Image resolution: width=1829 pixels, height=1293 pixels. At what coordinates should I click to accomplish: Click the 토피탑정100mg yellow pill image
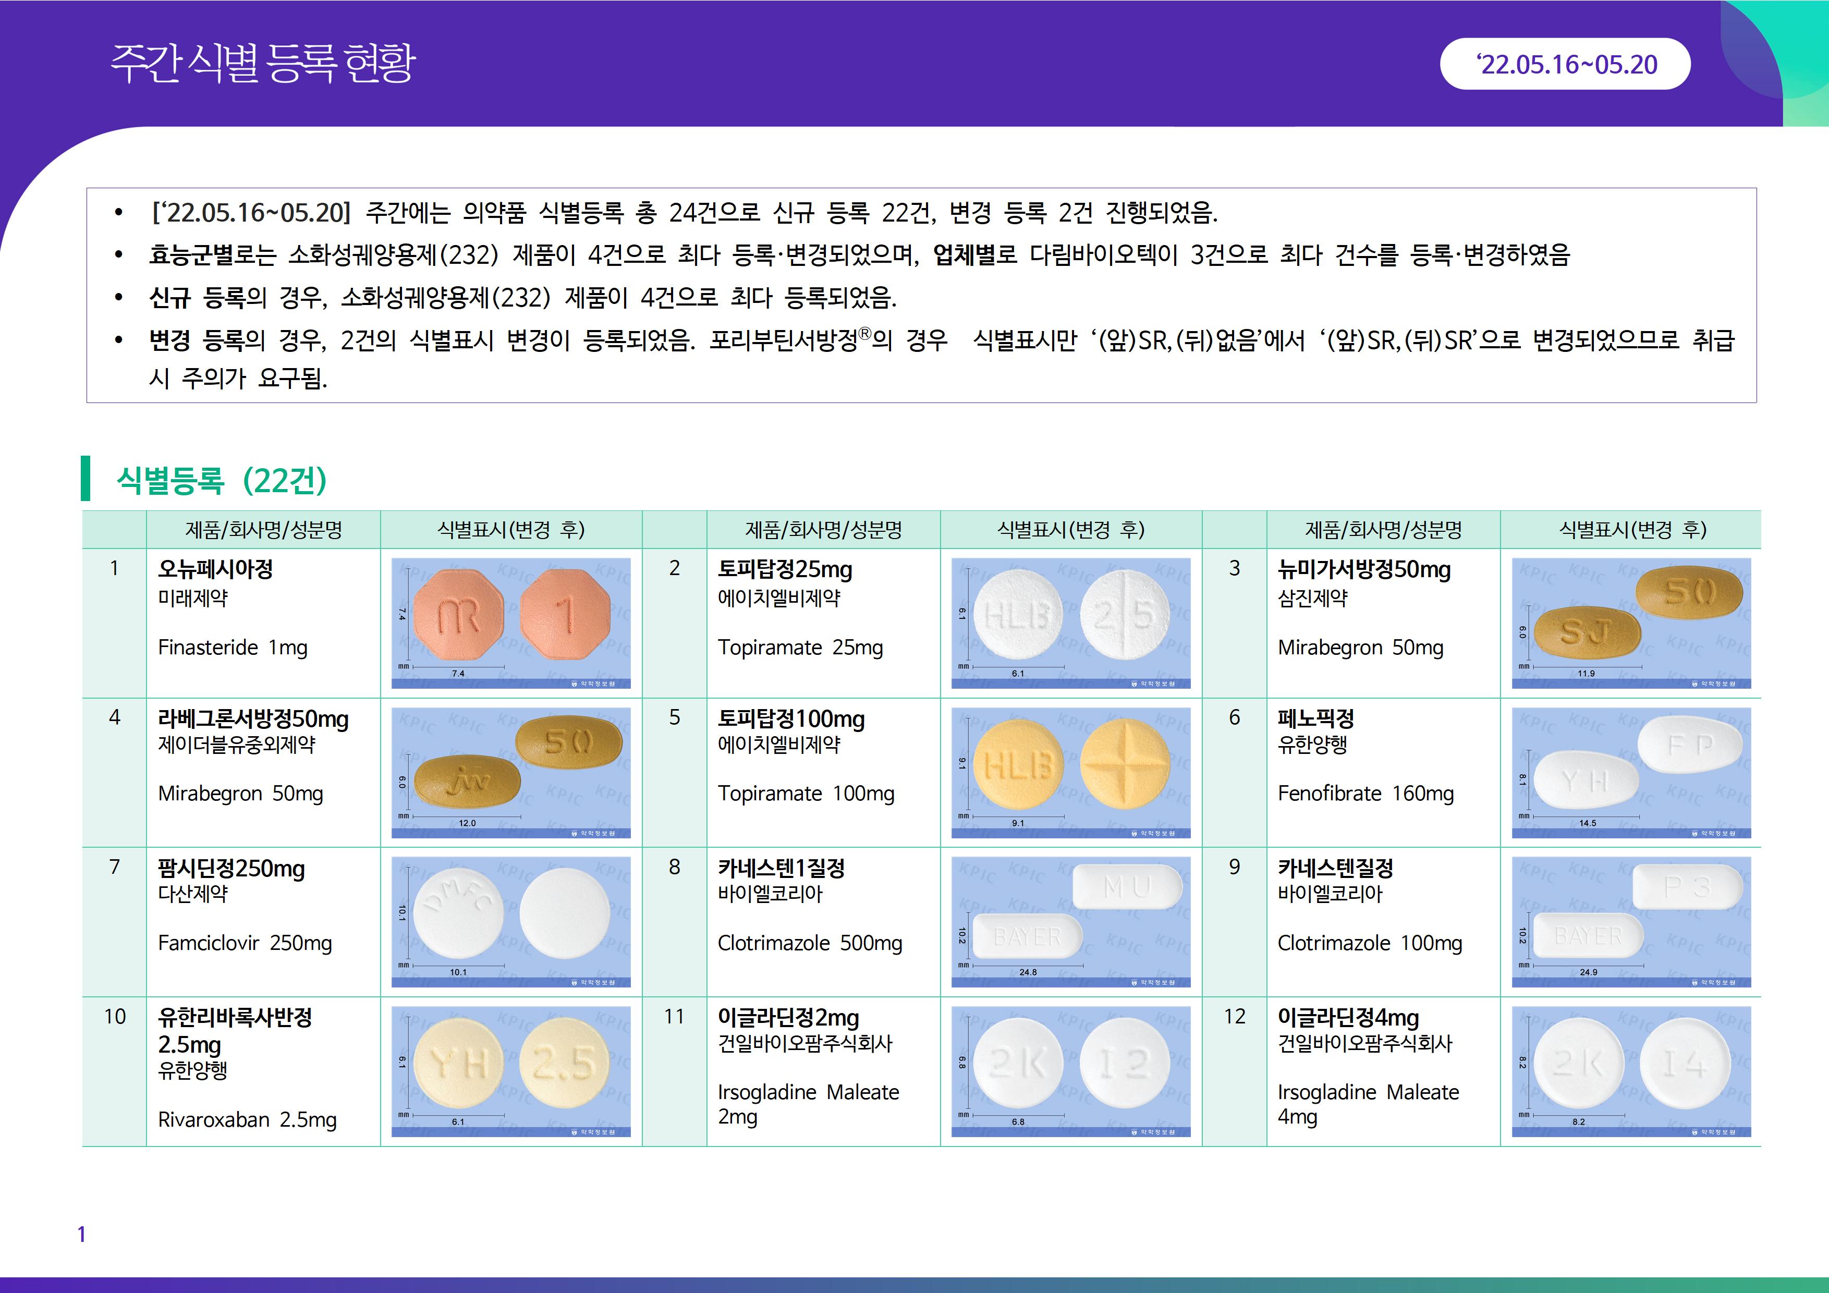(1070, 772)
